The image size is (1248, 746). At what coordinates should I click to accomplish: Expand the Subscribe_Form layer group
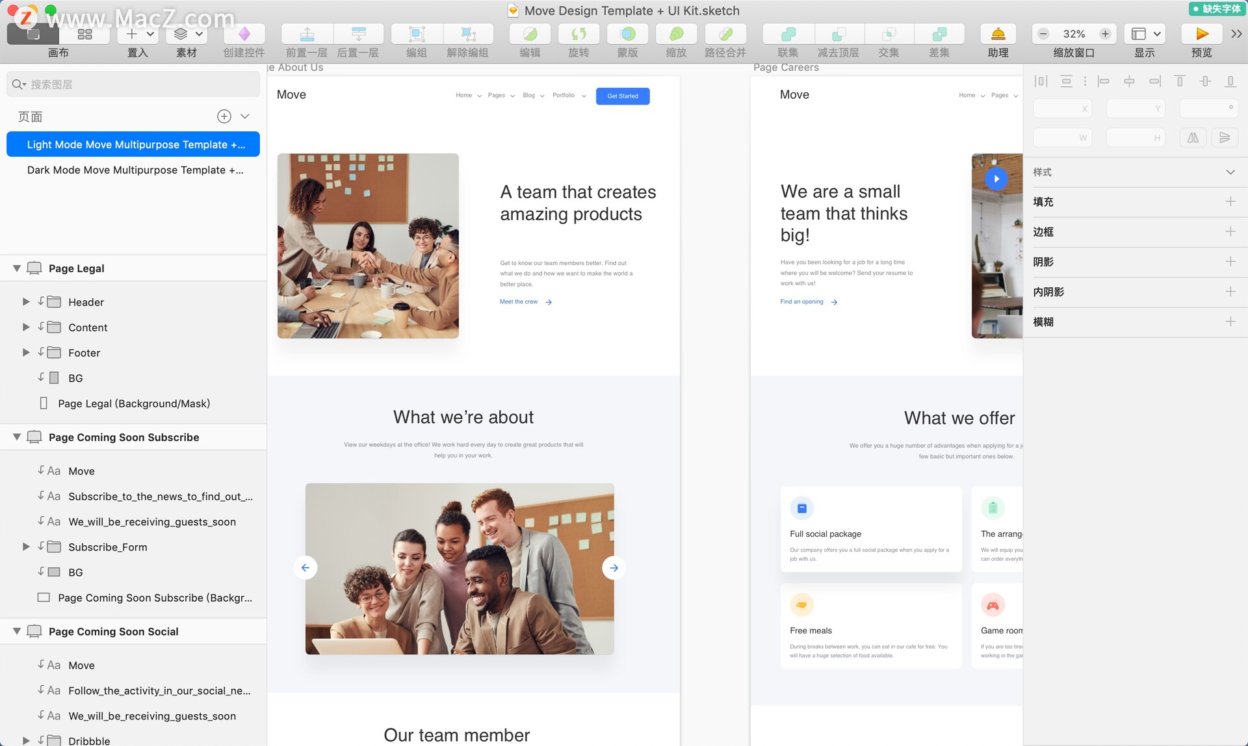click(x=26, y=547)
